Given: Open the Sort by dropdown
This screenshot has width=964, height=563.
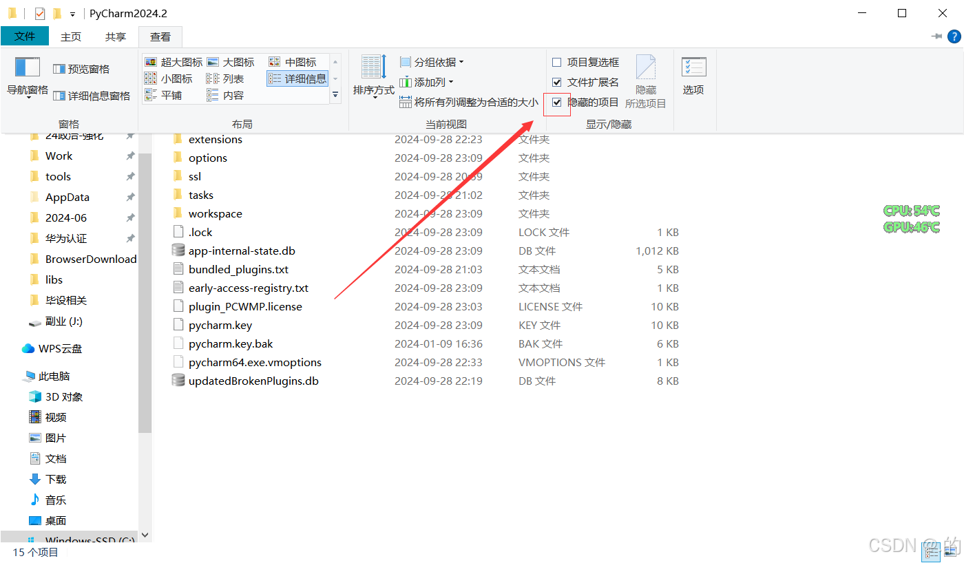Looking at the screenshot, I should click(x=374, y=76).
